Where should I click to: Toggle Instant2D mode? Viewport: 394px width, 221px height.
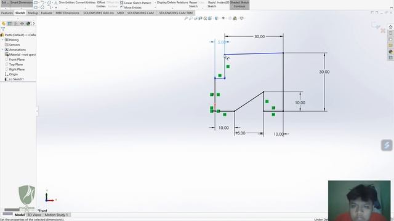(x=223, y=2)
